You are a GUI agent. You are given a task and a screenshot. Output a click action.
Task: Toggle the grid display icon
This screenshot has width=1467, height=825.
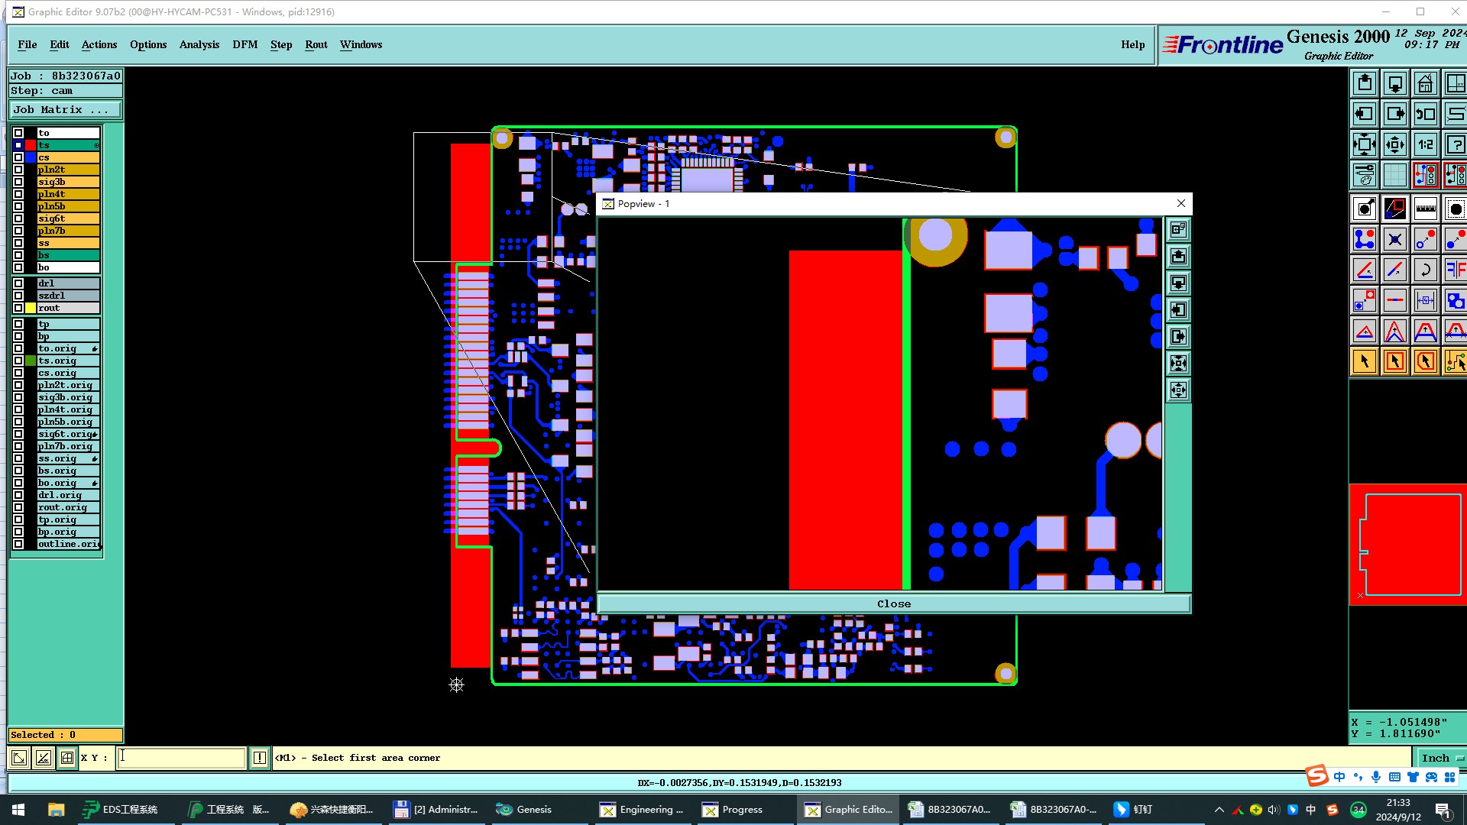coord(1395,175)
